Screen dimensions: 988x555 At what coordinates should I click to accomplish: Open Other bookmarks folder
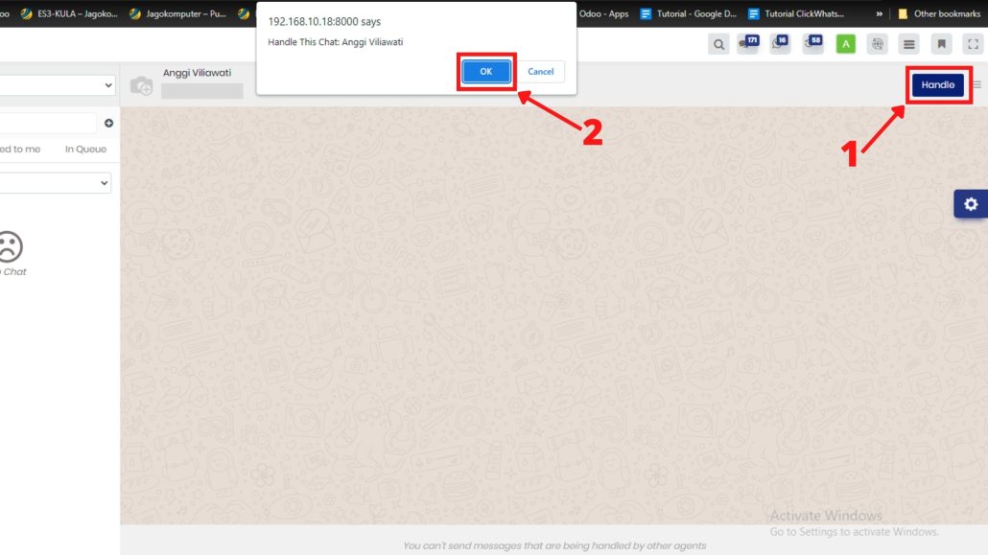939,13
